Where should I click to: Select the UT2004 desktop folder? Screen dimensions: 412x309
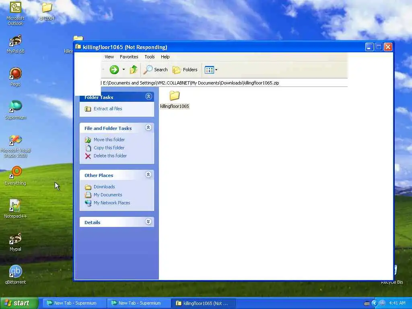(x=47, y=12)
